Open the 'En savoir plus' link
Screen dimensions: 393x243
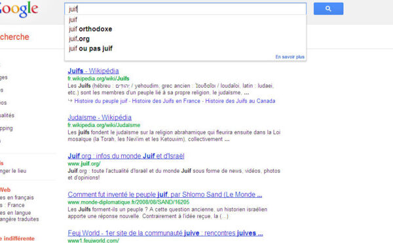click(290, 57)
